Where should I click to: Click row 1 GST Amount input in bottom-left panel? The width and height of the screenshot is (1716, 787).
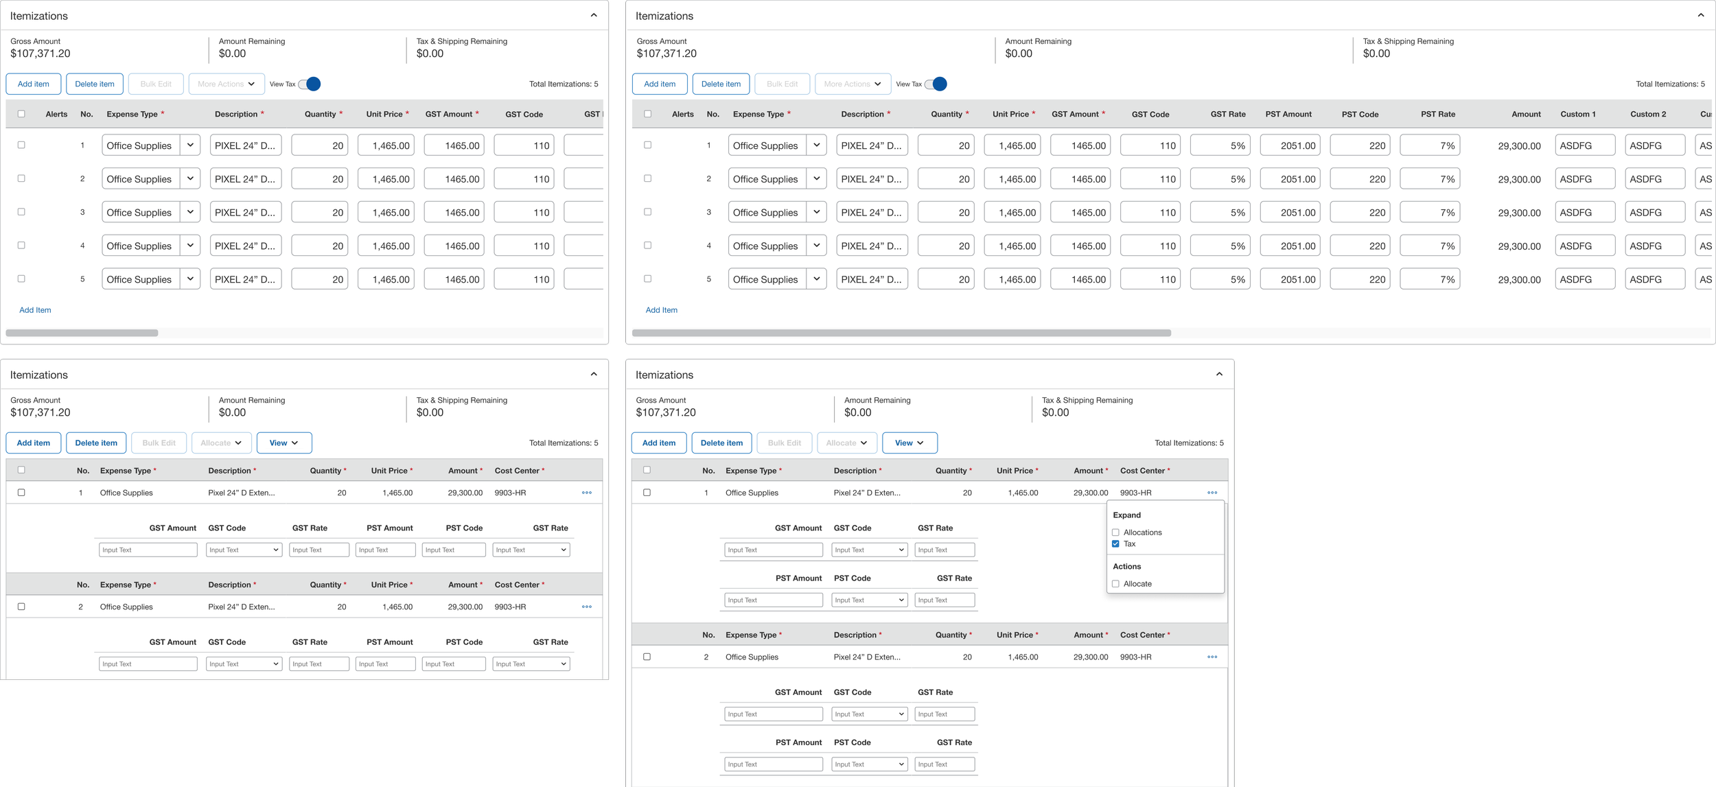tap(148, 550)
